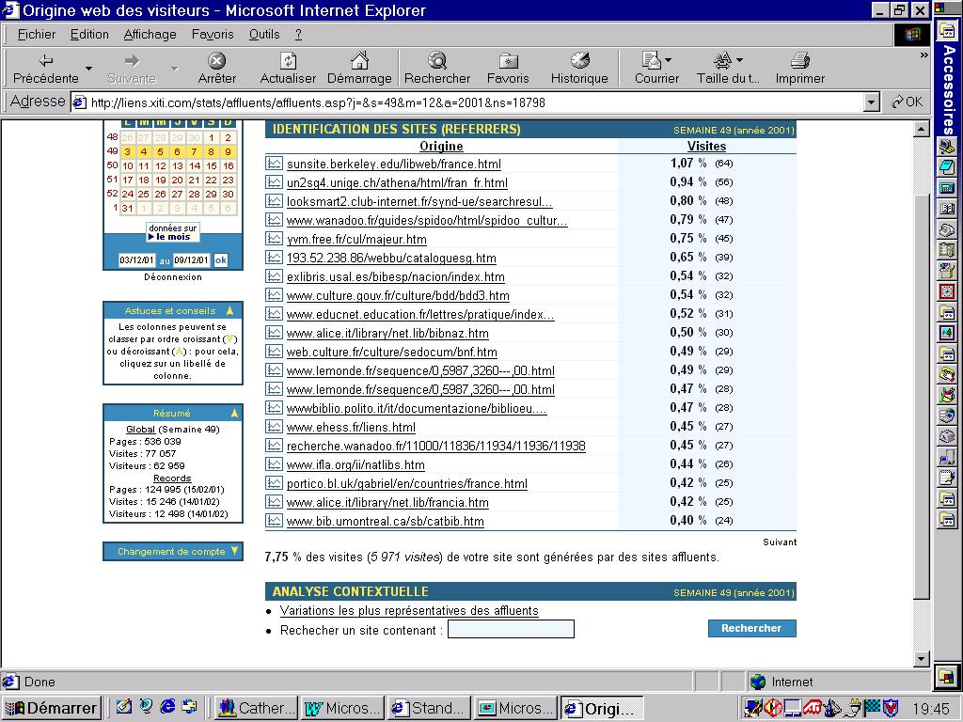Refresh page with Actualiser icon
Screen dimensions: 963x722
coord(288,68)
